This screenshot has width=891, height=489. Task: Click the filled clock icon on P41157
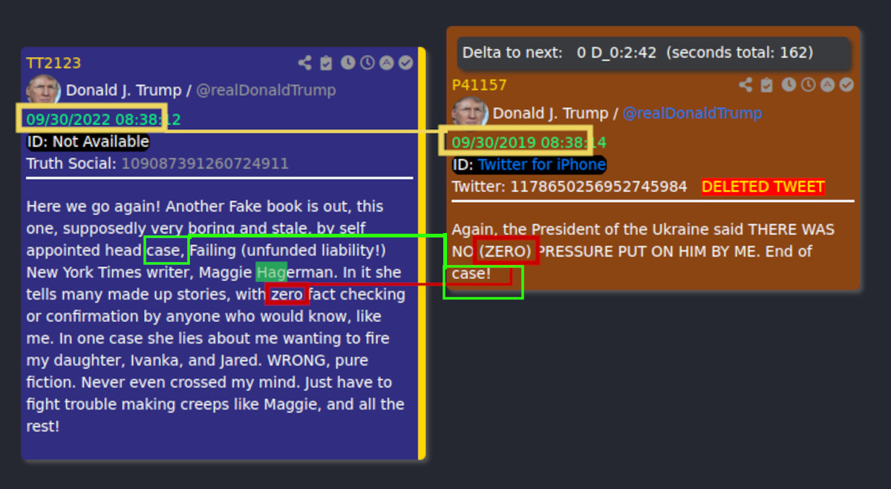(x=789, y=85)
